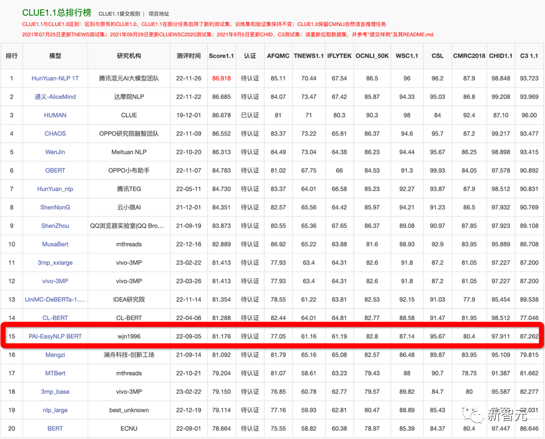Open the MusaBert model link
This screenshot has width=545, height=439.
(x=54, y=244)
